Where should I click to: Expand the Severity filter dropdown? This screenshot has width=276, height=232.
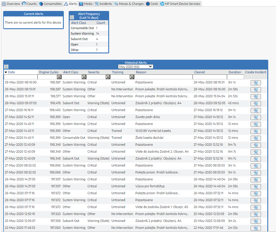[108, 77]
